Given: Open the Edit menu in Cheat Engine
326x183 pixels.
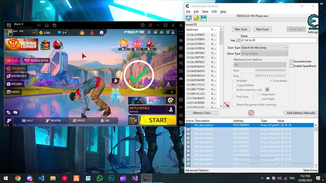Looking at the screenshot, I should click(x=196, y=12).
